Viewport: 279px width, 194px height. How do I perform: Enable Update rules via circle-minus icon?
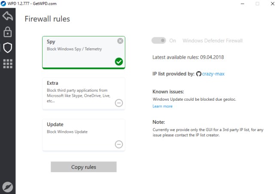119,144
